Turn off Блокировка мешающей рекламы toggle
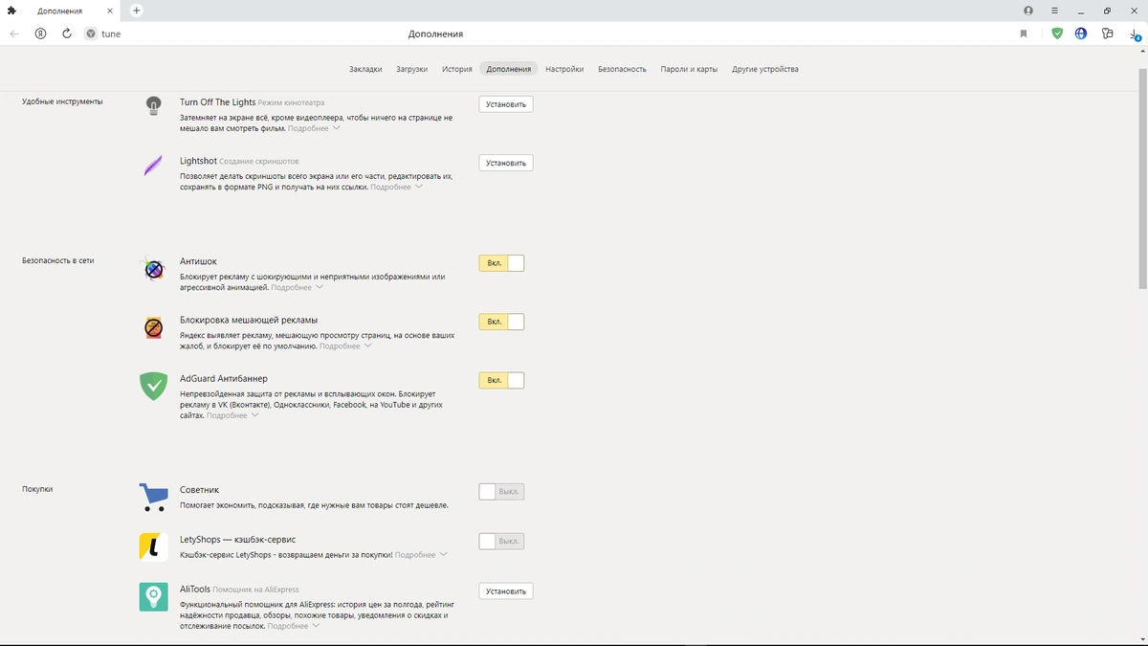 tap(501, 322)
